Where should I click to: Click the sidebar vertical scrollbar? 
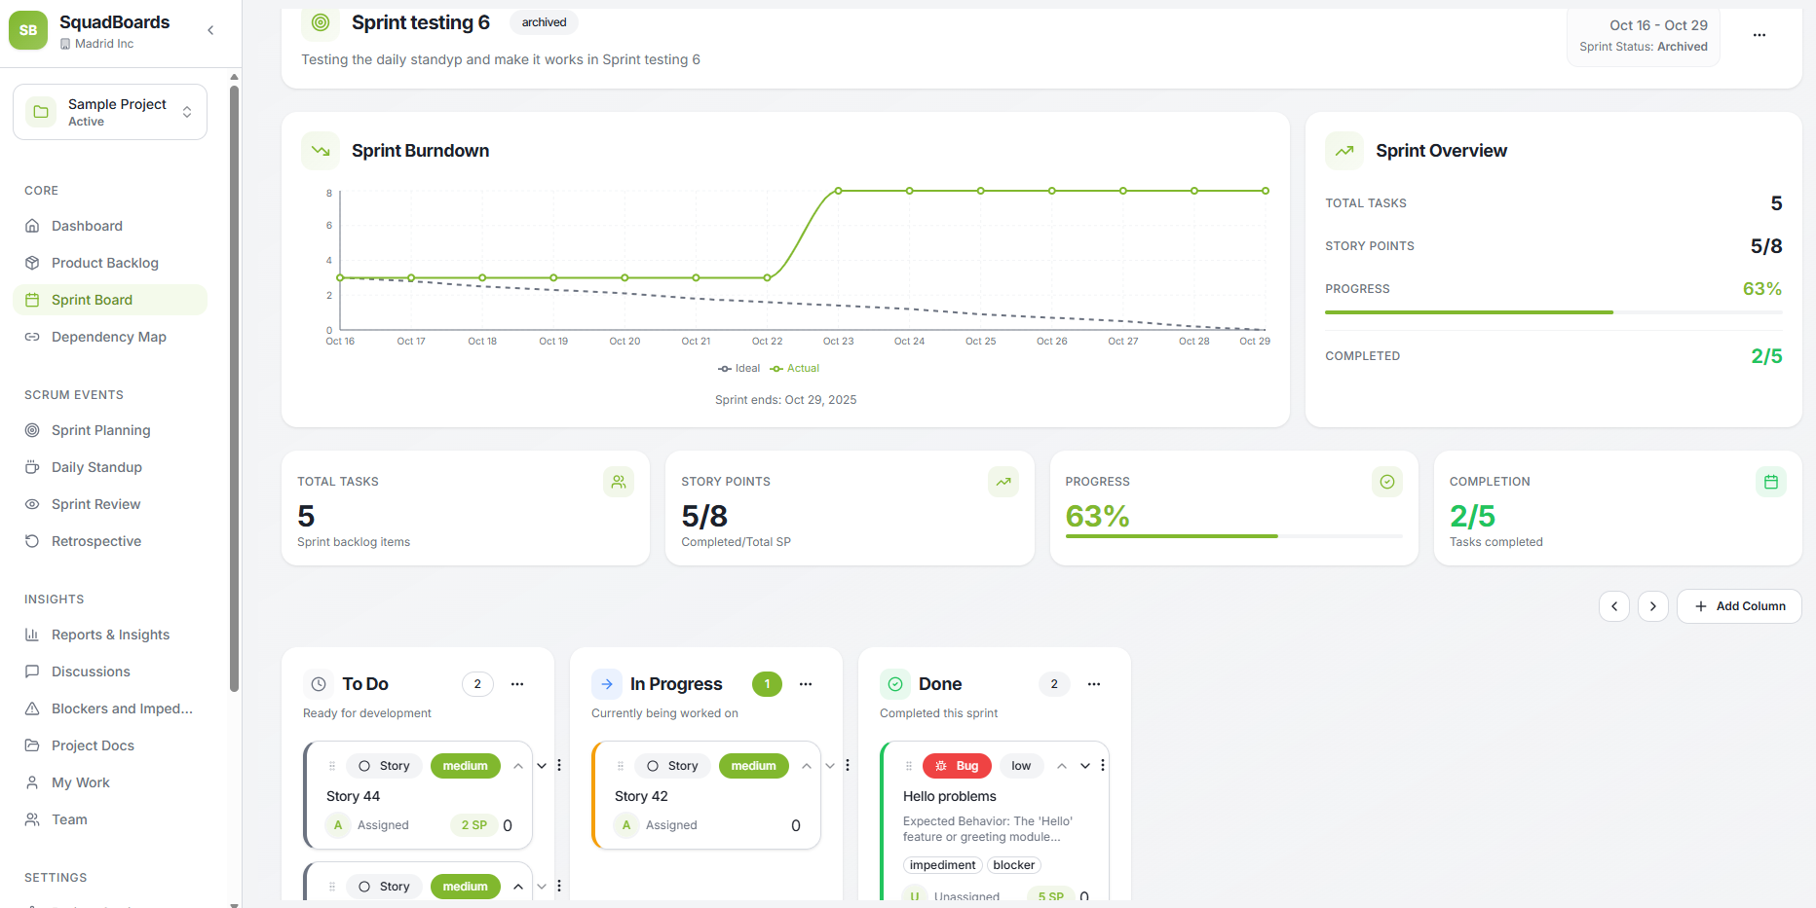coord(234,389)
